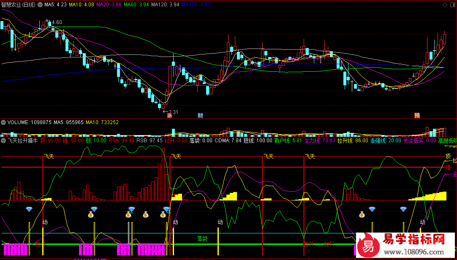Click the MA5: 4.23 price average label
This screenshot has width=457, height=260.
(x=57, y=5)
